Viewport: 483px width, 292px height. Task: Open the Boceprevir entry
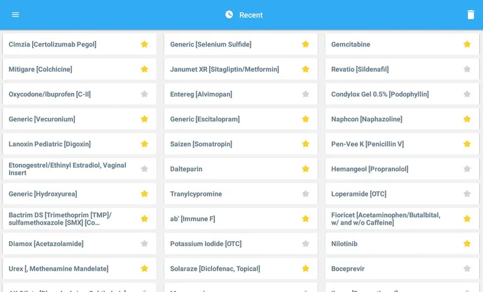coord(402,269)
